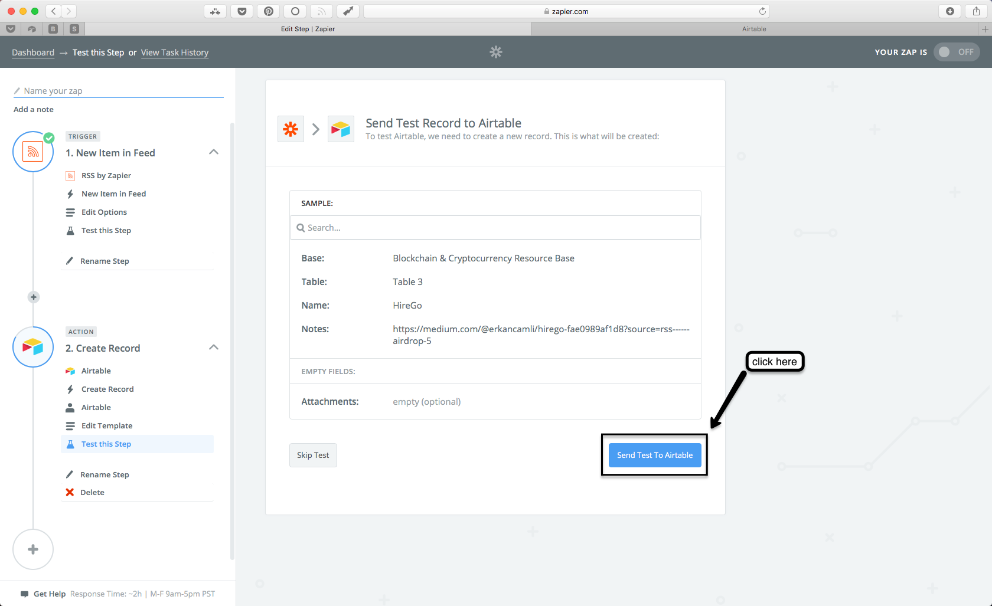Click Rename Step under the trigger
The width and height of the screenshot is (992, 606).
[x=105, y=261]
